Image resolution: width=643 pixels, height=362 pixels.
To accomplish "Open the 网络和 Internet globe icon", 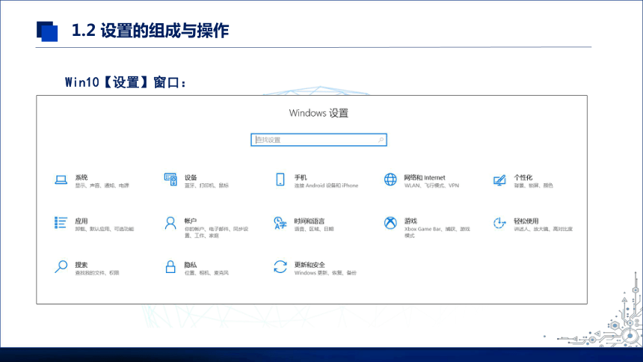I will coord(390,180).
